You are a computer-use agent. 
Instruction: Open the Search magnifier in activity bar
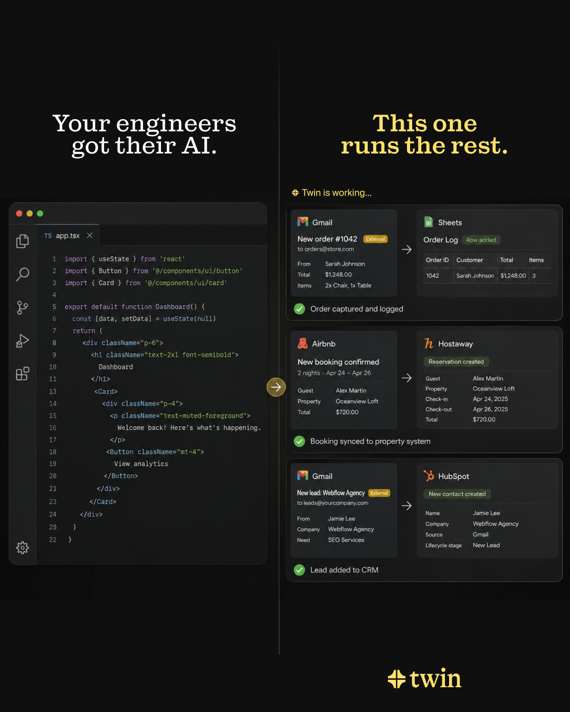[23, 274]
